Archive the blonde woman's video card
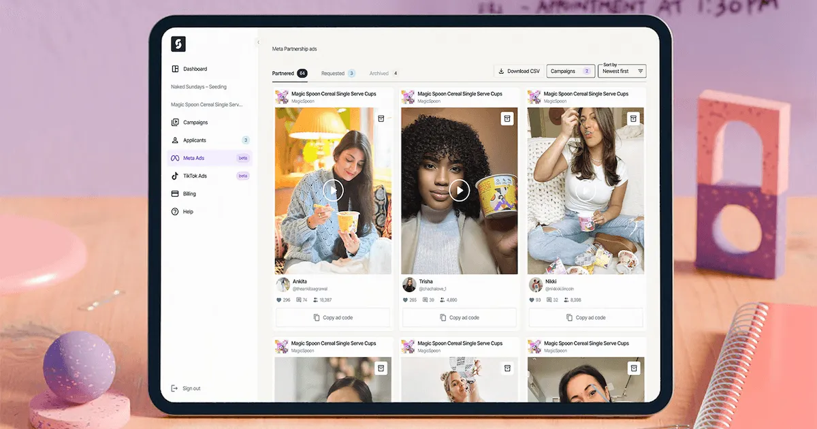The image size is (817, 429). tap(507, 368)
